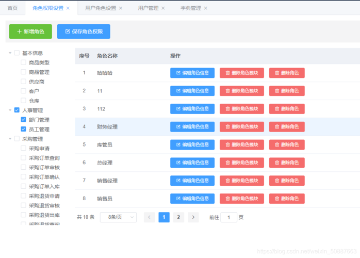Check the 采购退货申请 checkbox

pos(23,196)
